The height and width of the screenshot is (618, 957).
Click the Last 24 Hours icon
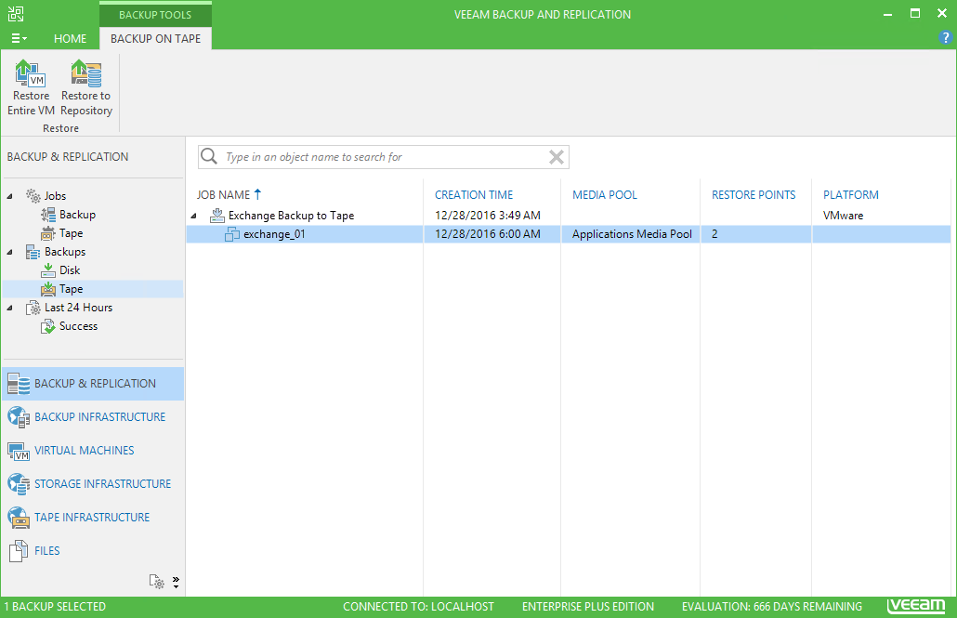coord(33,308)
